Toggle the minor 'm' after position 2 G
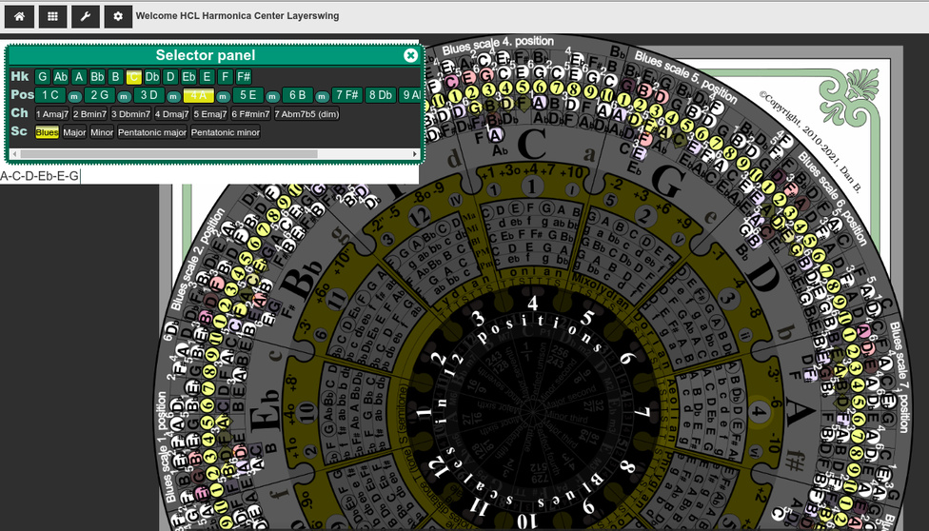 coord(124,96)
